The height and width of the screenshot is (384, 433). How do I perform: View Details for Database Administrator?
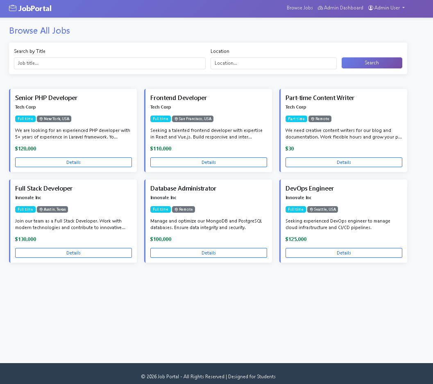pyautogui.click(x=209, y=253)
